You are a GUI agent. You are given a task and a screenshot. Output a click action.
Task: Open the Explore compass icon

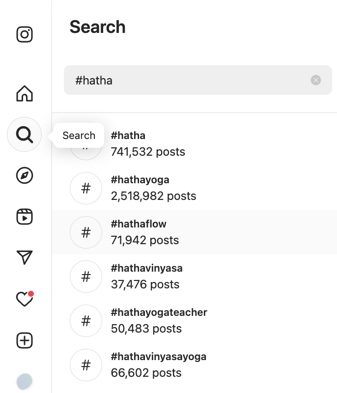pos(25,175)
